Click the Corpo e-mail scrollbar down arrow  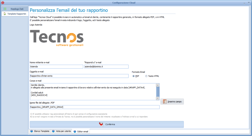tap(158, 98)
